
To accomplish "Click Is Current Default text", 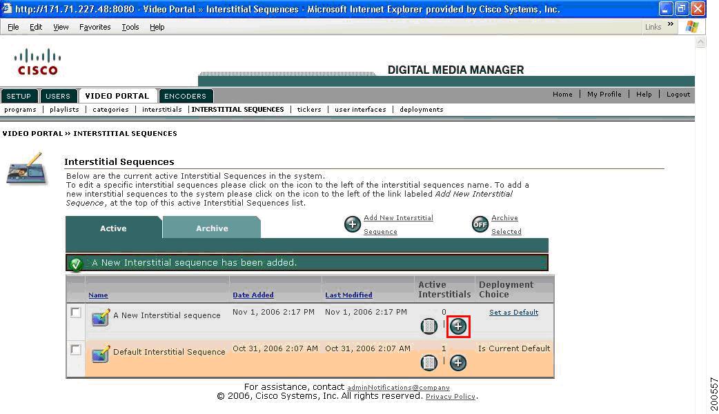I will (x=514, y=348).
